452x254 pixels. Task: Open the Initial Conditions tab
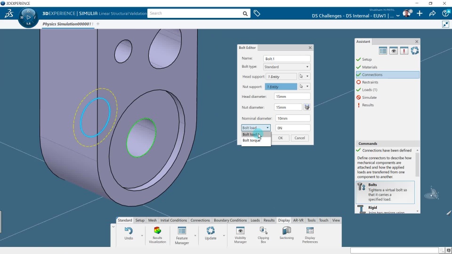[x=174, y=220]
